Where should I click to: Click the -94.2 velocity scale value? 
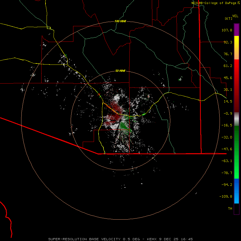pyautogui.click(x=227, y=184)
